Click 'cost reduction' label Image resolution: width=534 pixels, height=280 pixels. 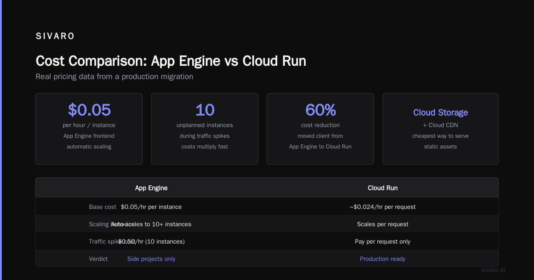point(320,125)
